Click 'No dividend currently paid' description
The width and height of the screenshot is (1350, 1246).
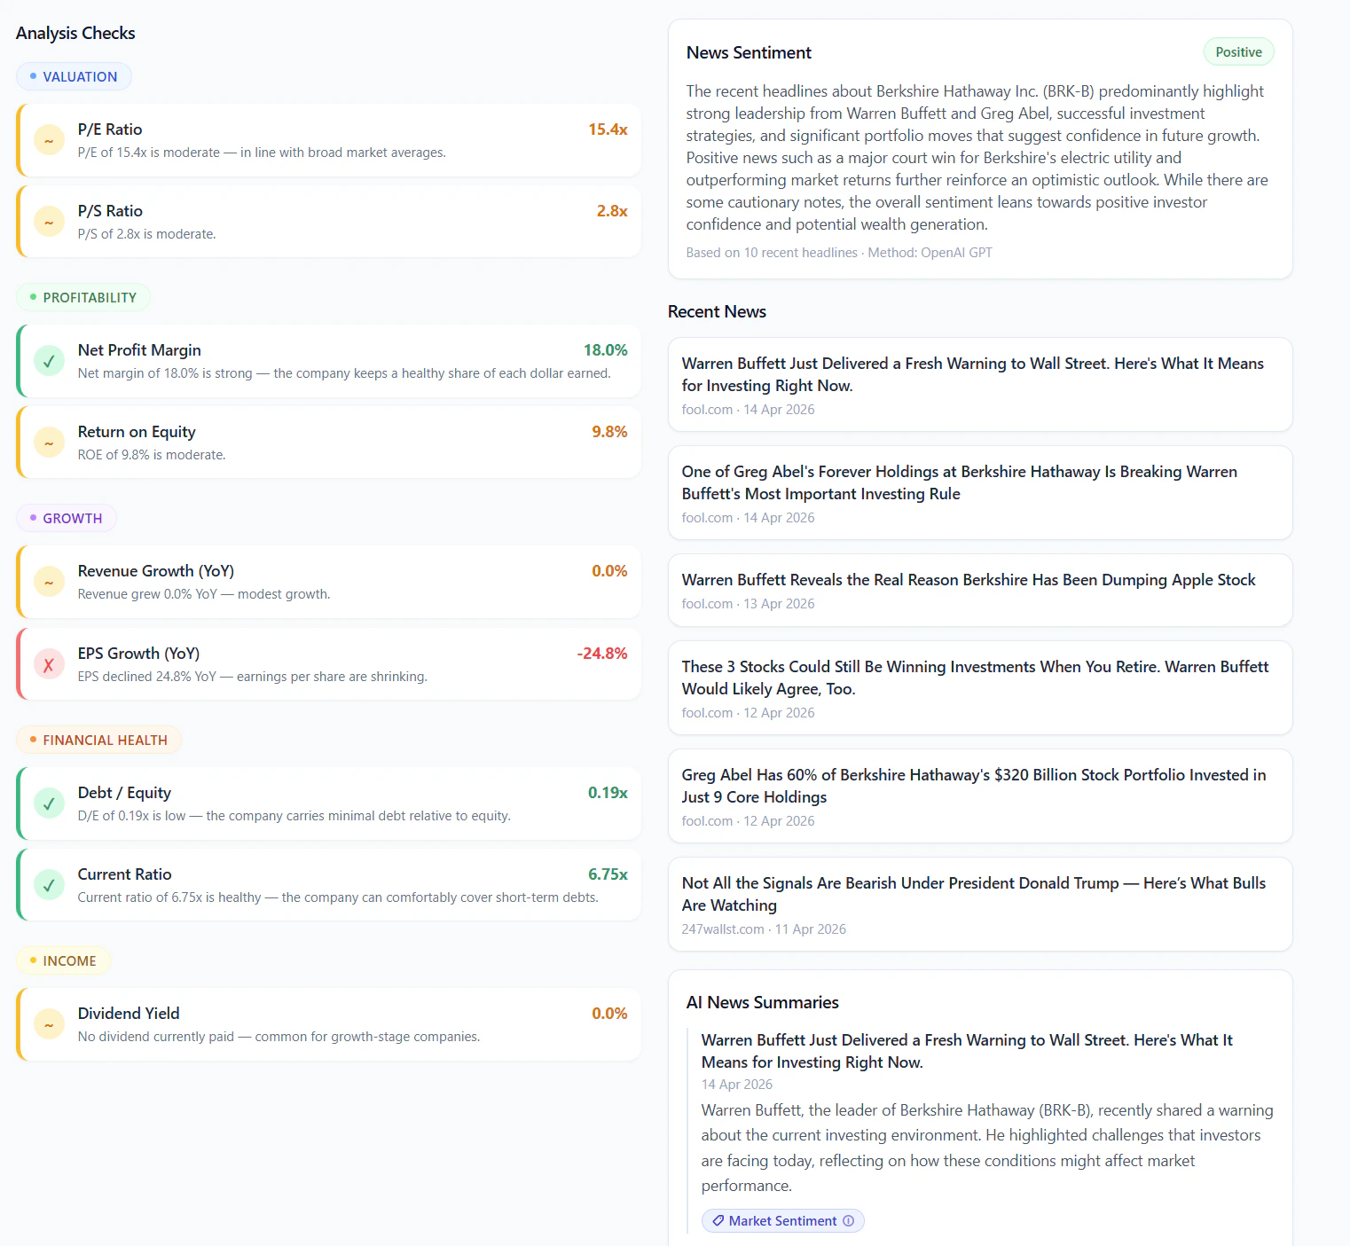[279, 1037]
